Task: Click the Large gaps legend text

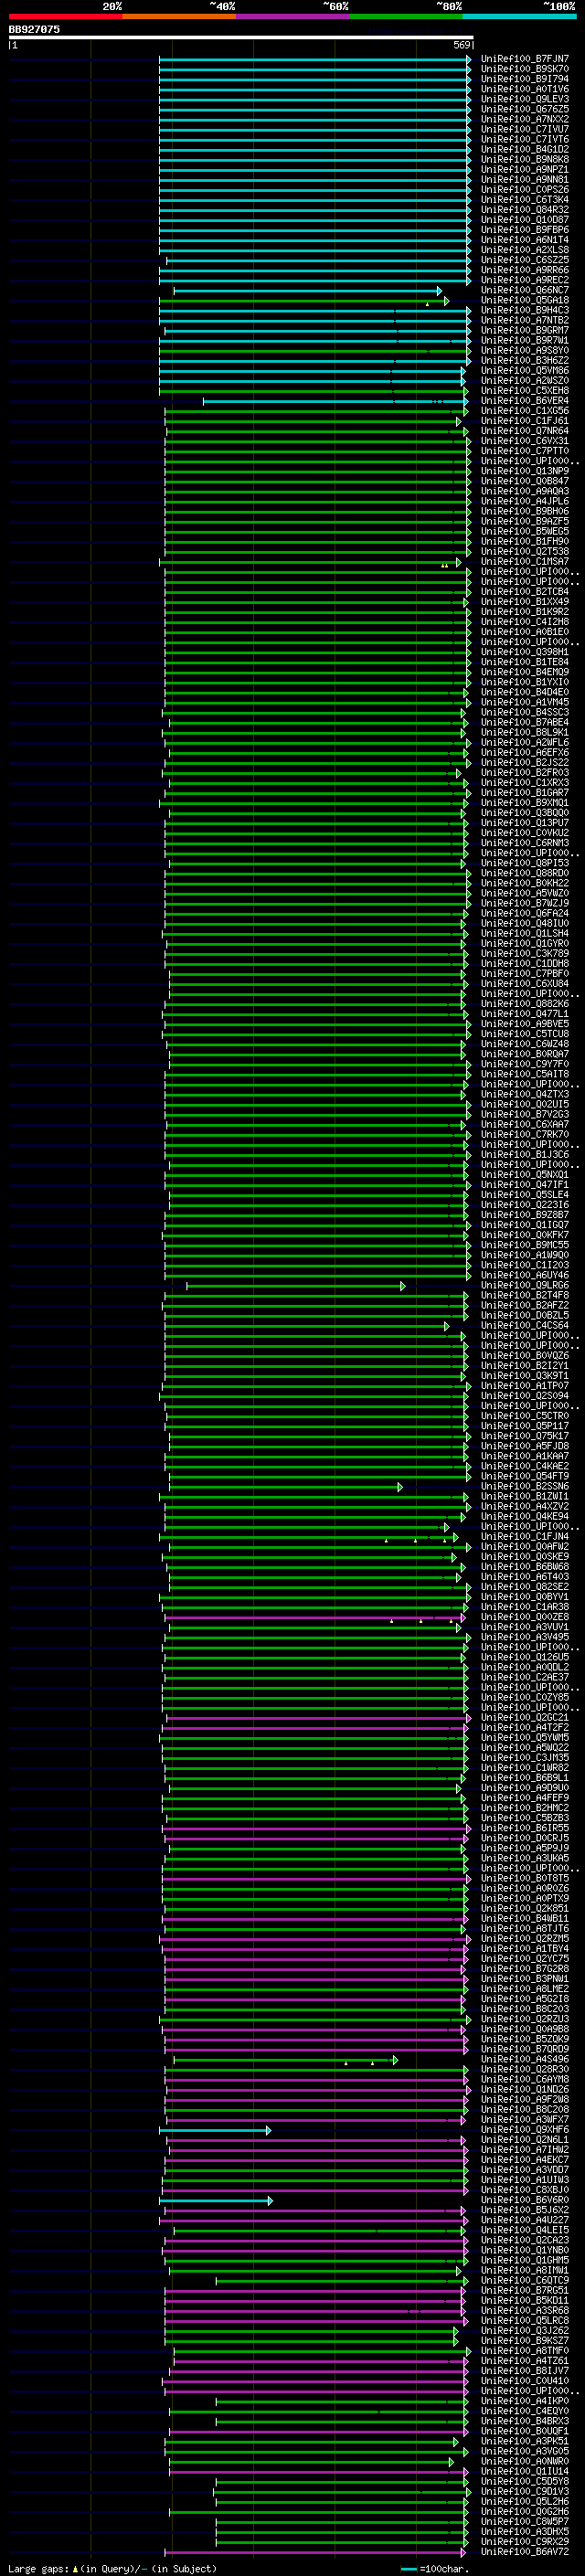Action: coord(112,2568)
